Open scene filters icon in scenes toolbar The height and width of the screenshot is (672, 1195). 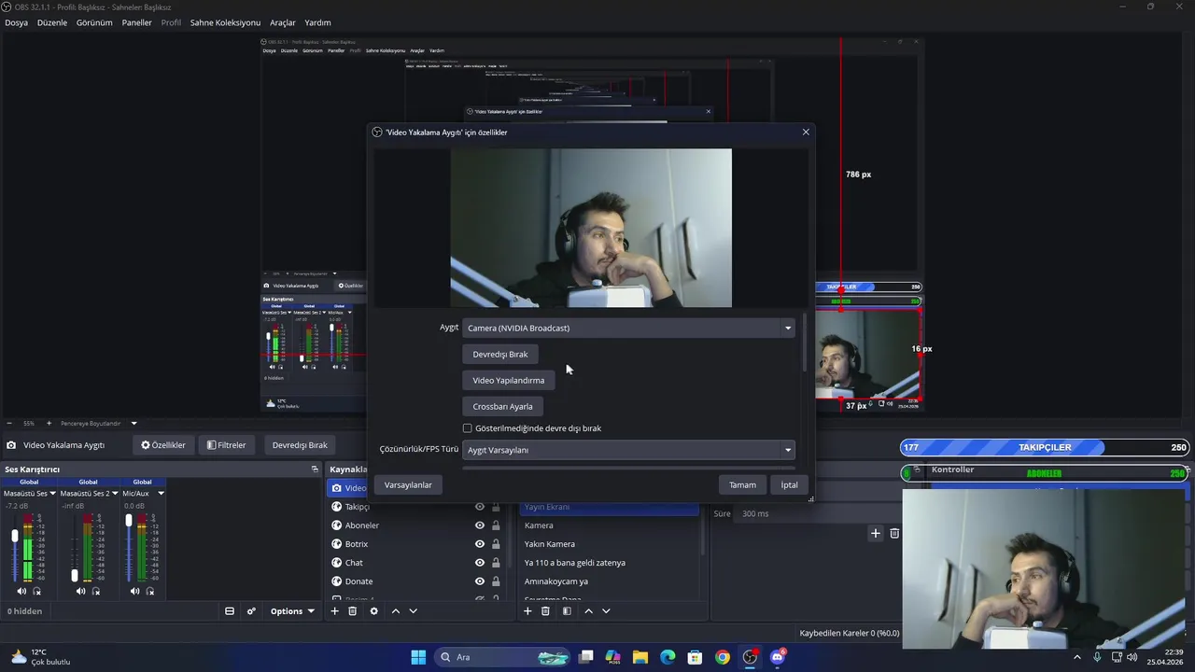(x=567, y=611)
